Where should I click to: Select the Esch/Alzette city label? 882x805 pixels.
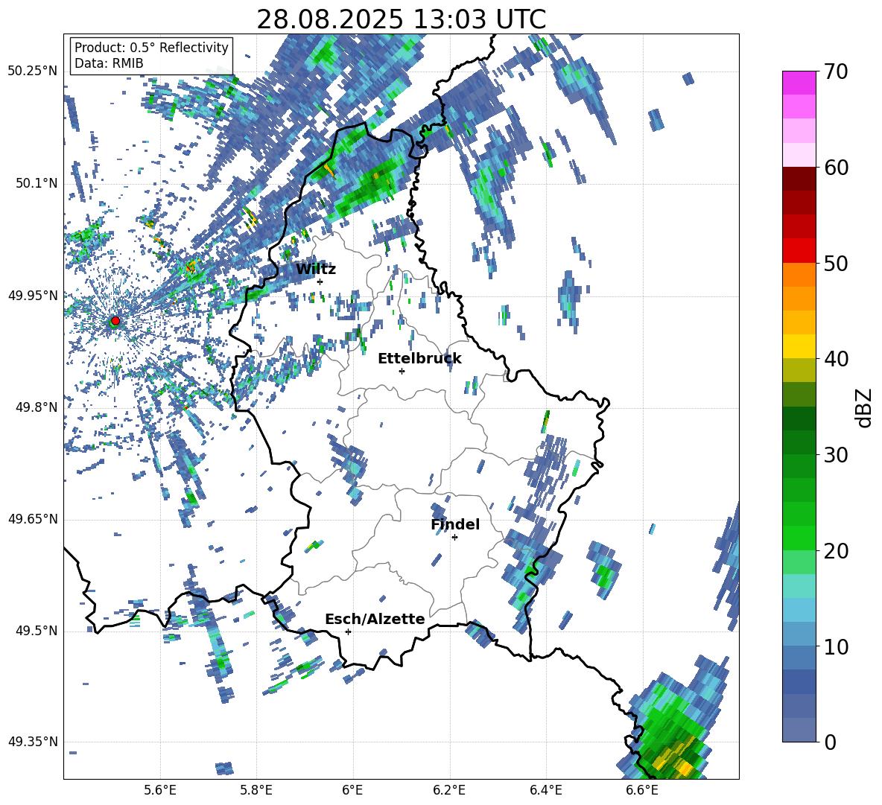tap(375, 619)
